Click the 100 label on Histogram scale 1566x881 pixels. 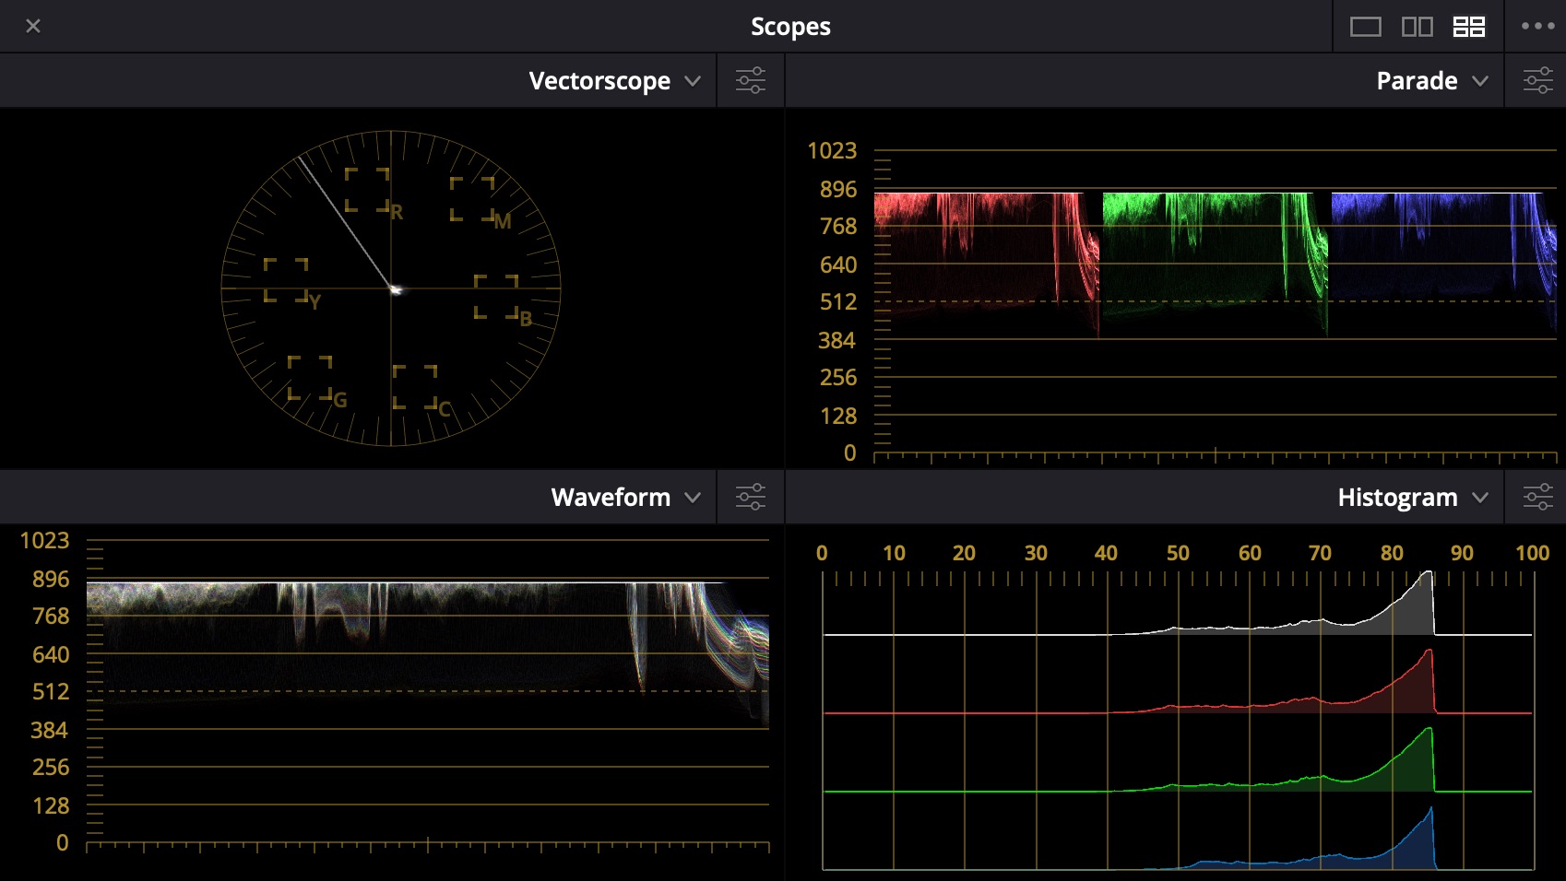click(1532, 553)
